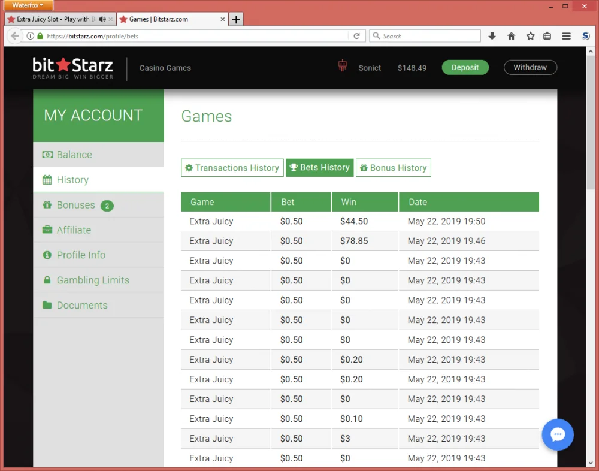The width and height of the screenshot is (599, 471).
Task: Click the page vertical scrollbar thumb
Action: click(x=590, y=122)
